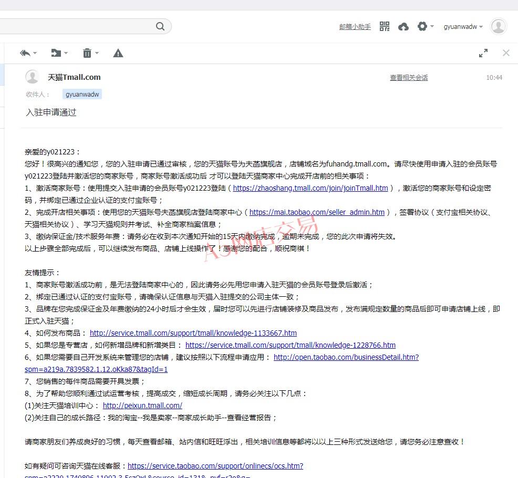Screen dimensions: 518x478
Task: Click the user avatar in header
Action: point(499,26)
